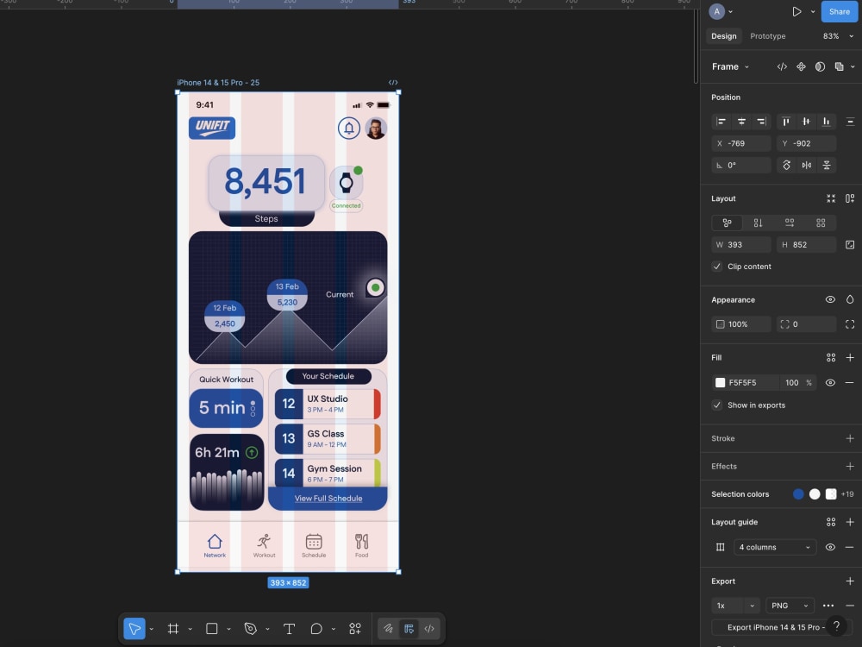Open dev mode code icon in Frame header
This screenshot has width=862, height=647.
click(782, 66)
